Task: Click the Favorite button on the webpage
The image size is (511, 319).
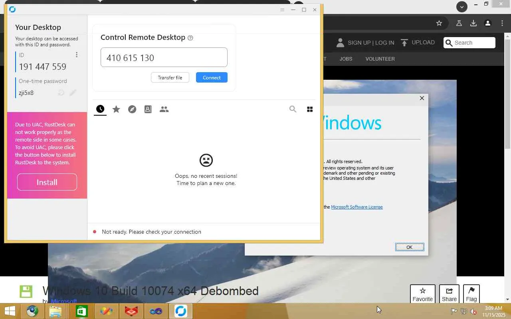Action: [423, 294]
